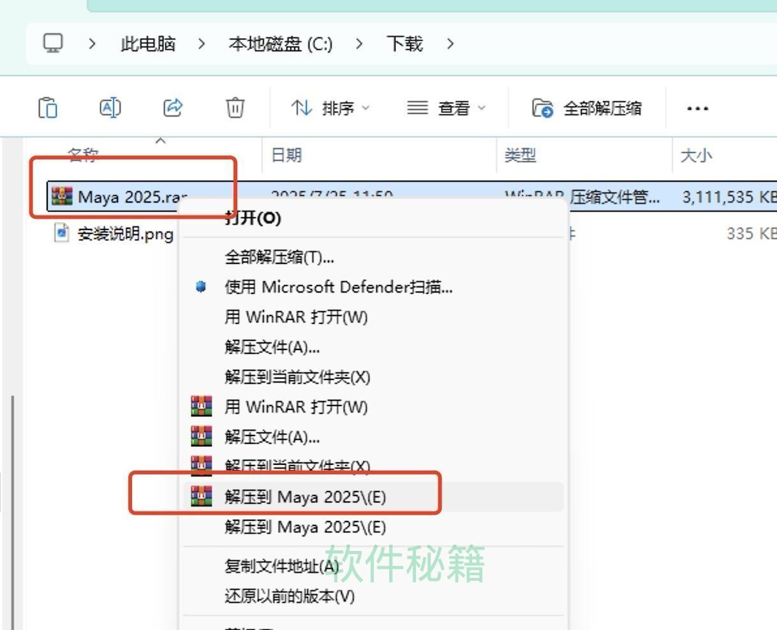Click the Delete trash icon
Screen dimensions: 777x630
(x=234, y=108)
